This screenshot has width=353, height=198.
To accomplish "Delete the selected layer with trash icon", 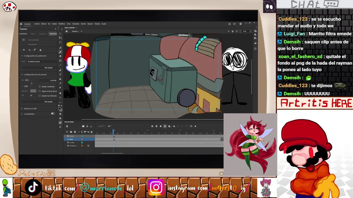I will click(x=75, y=132).
